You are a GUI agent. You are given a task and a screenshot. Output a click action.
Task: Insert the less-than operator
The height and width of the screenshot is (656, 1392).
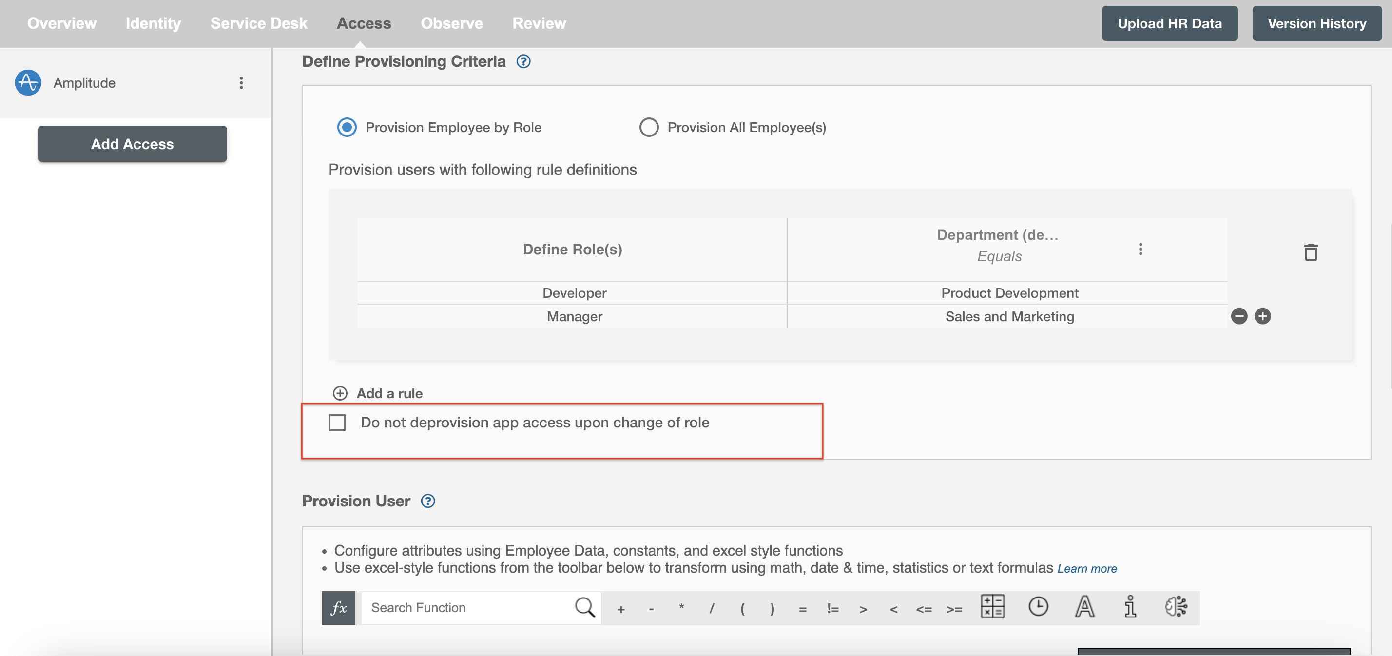pos(893,609)
